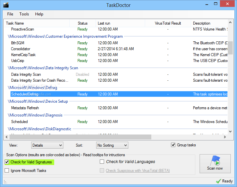Viewport: 237px width, 187px height.
Task: Click 'NTFS Volume Health' description cell
Action: (x=210, y=29)
